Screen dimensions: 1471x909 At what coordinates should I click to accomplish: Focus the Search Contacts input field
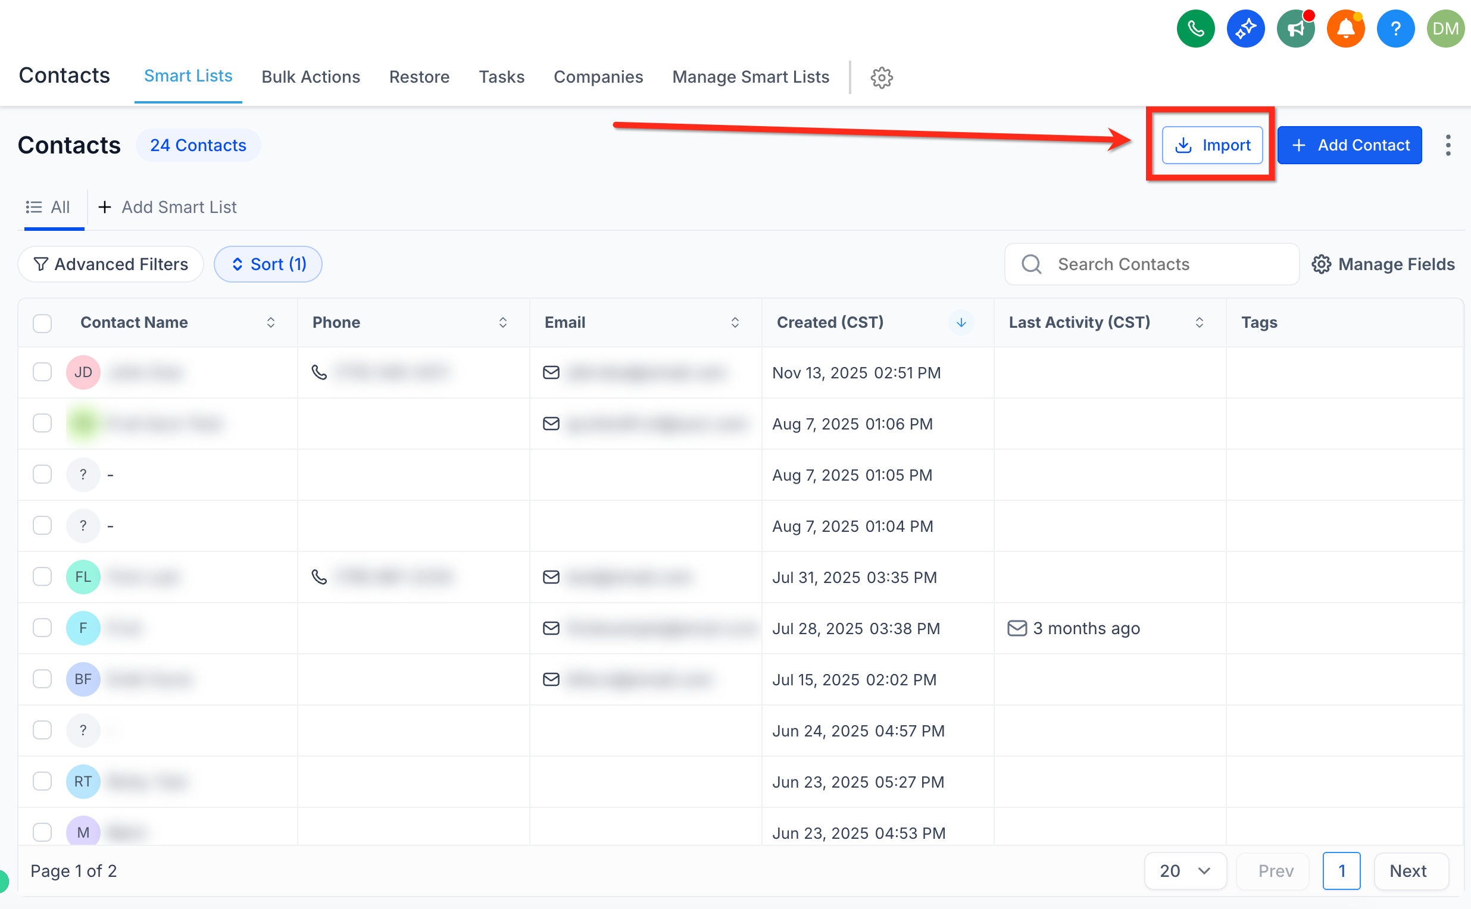[1151, 264]
